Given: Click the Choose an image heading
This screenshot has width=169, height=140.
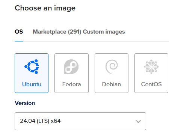Looking at the screenshot, I should (x=45, y=8).
